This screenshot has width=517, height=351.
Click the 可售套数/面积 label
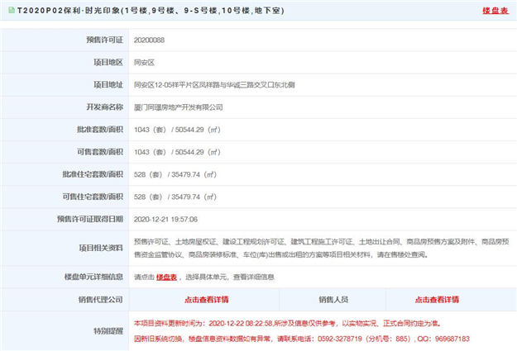100,152
